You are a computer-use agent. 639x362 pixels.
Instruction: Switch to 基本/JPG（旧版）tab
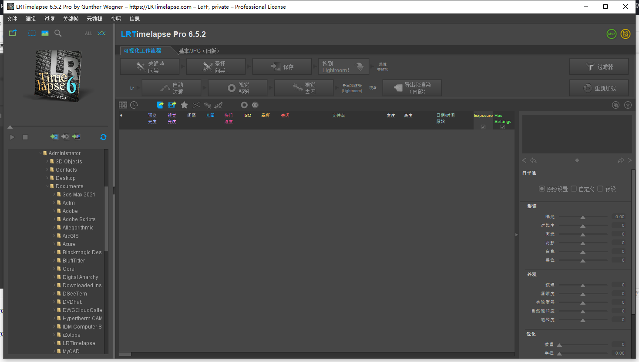(199, 50)
